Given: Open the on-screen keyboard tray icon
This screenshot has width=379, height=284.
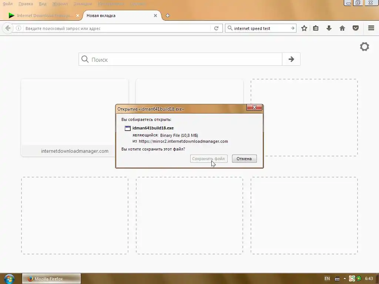Looking at the screenshot, I should [337, 279].
